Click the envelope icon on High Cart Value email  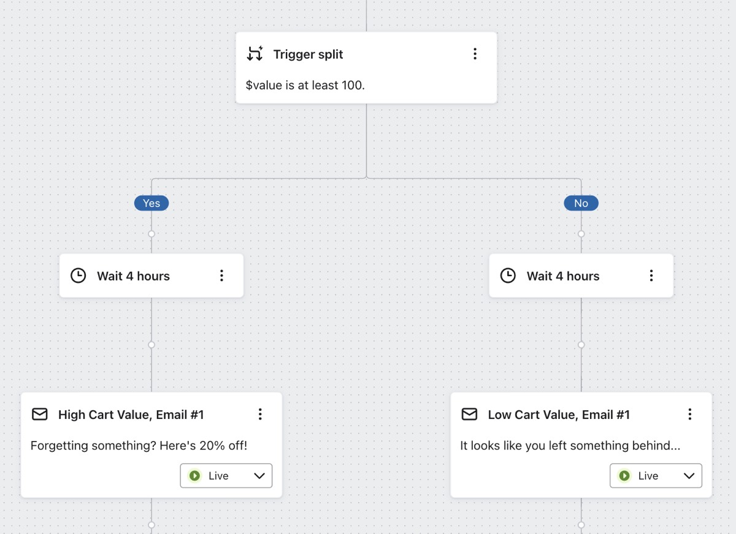(x=40, y=414)
